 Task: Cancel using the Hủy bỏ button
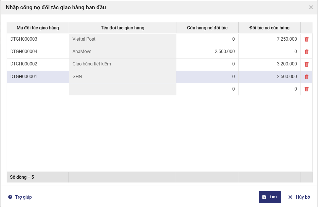click(x=299, y=197)
